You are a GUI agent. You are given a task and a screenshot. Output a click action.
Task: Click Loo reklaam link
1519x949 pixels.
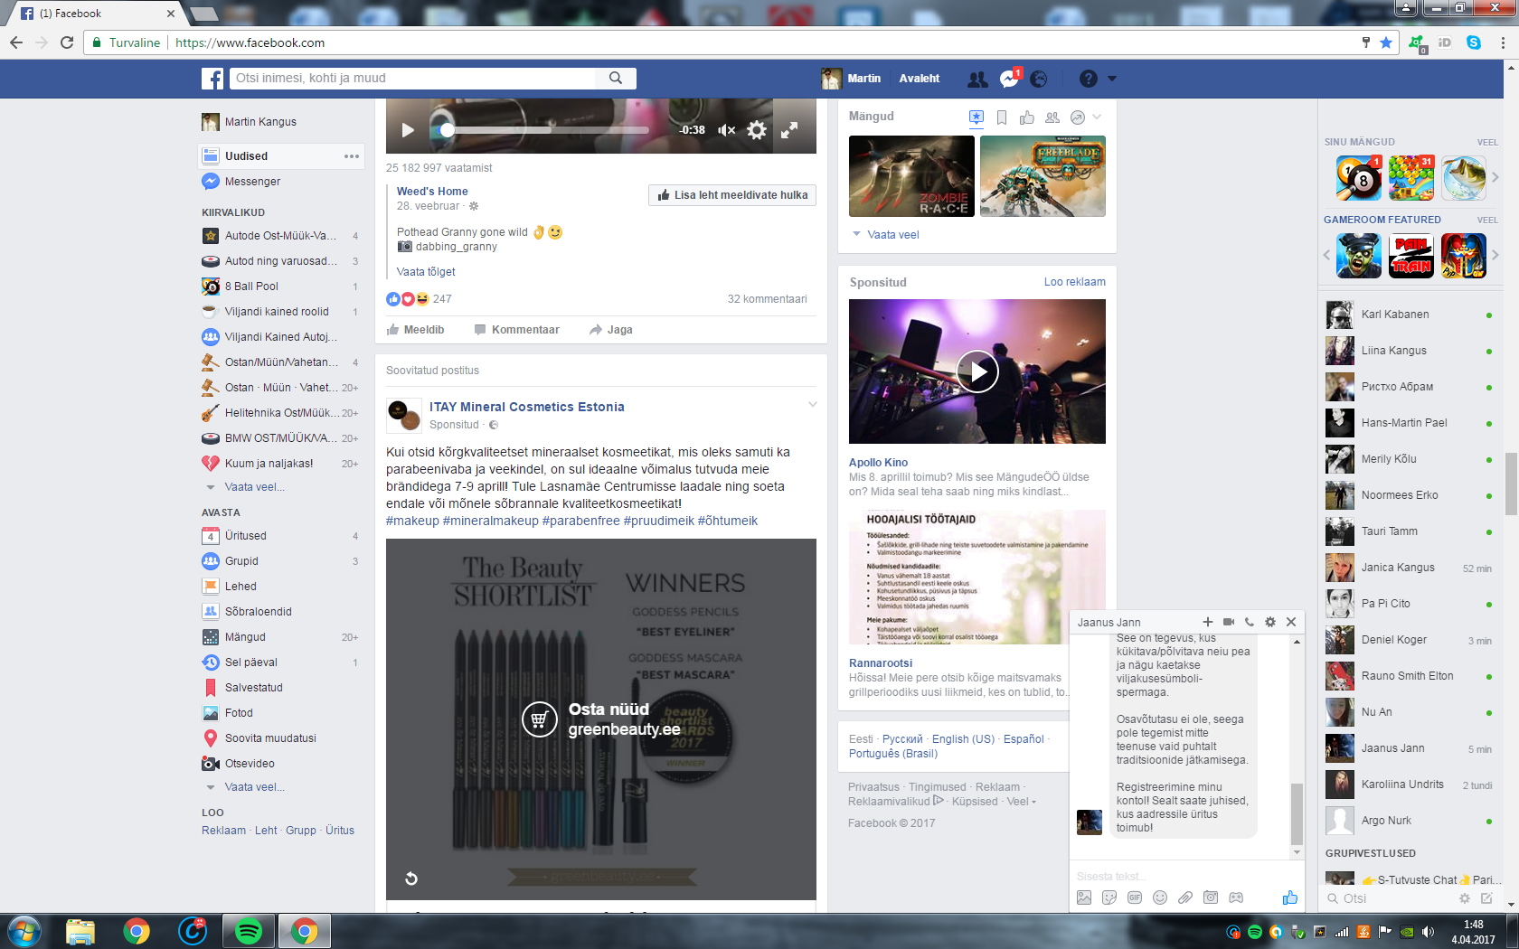[x=1074, y=282]
